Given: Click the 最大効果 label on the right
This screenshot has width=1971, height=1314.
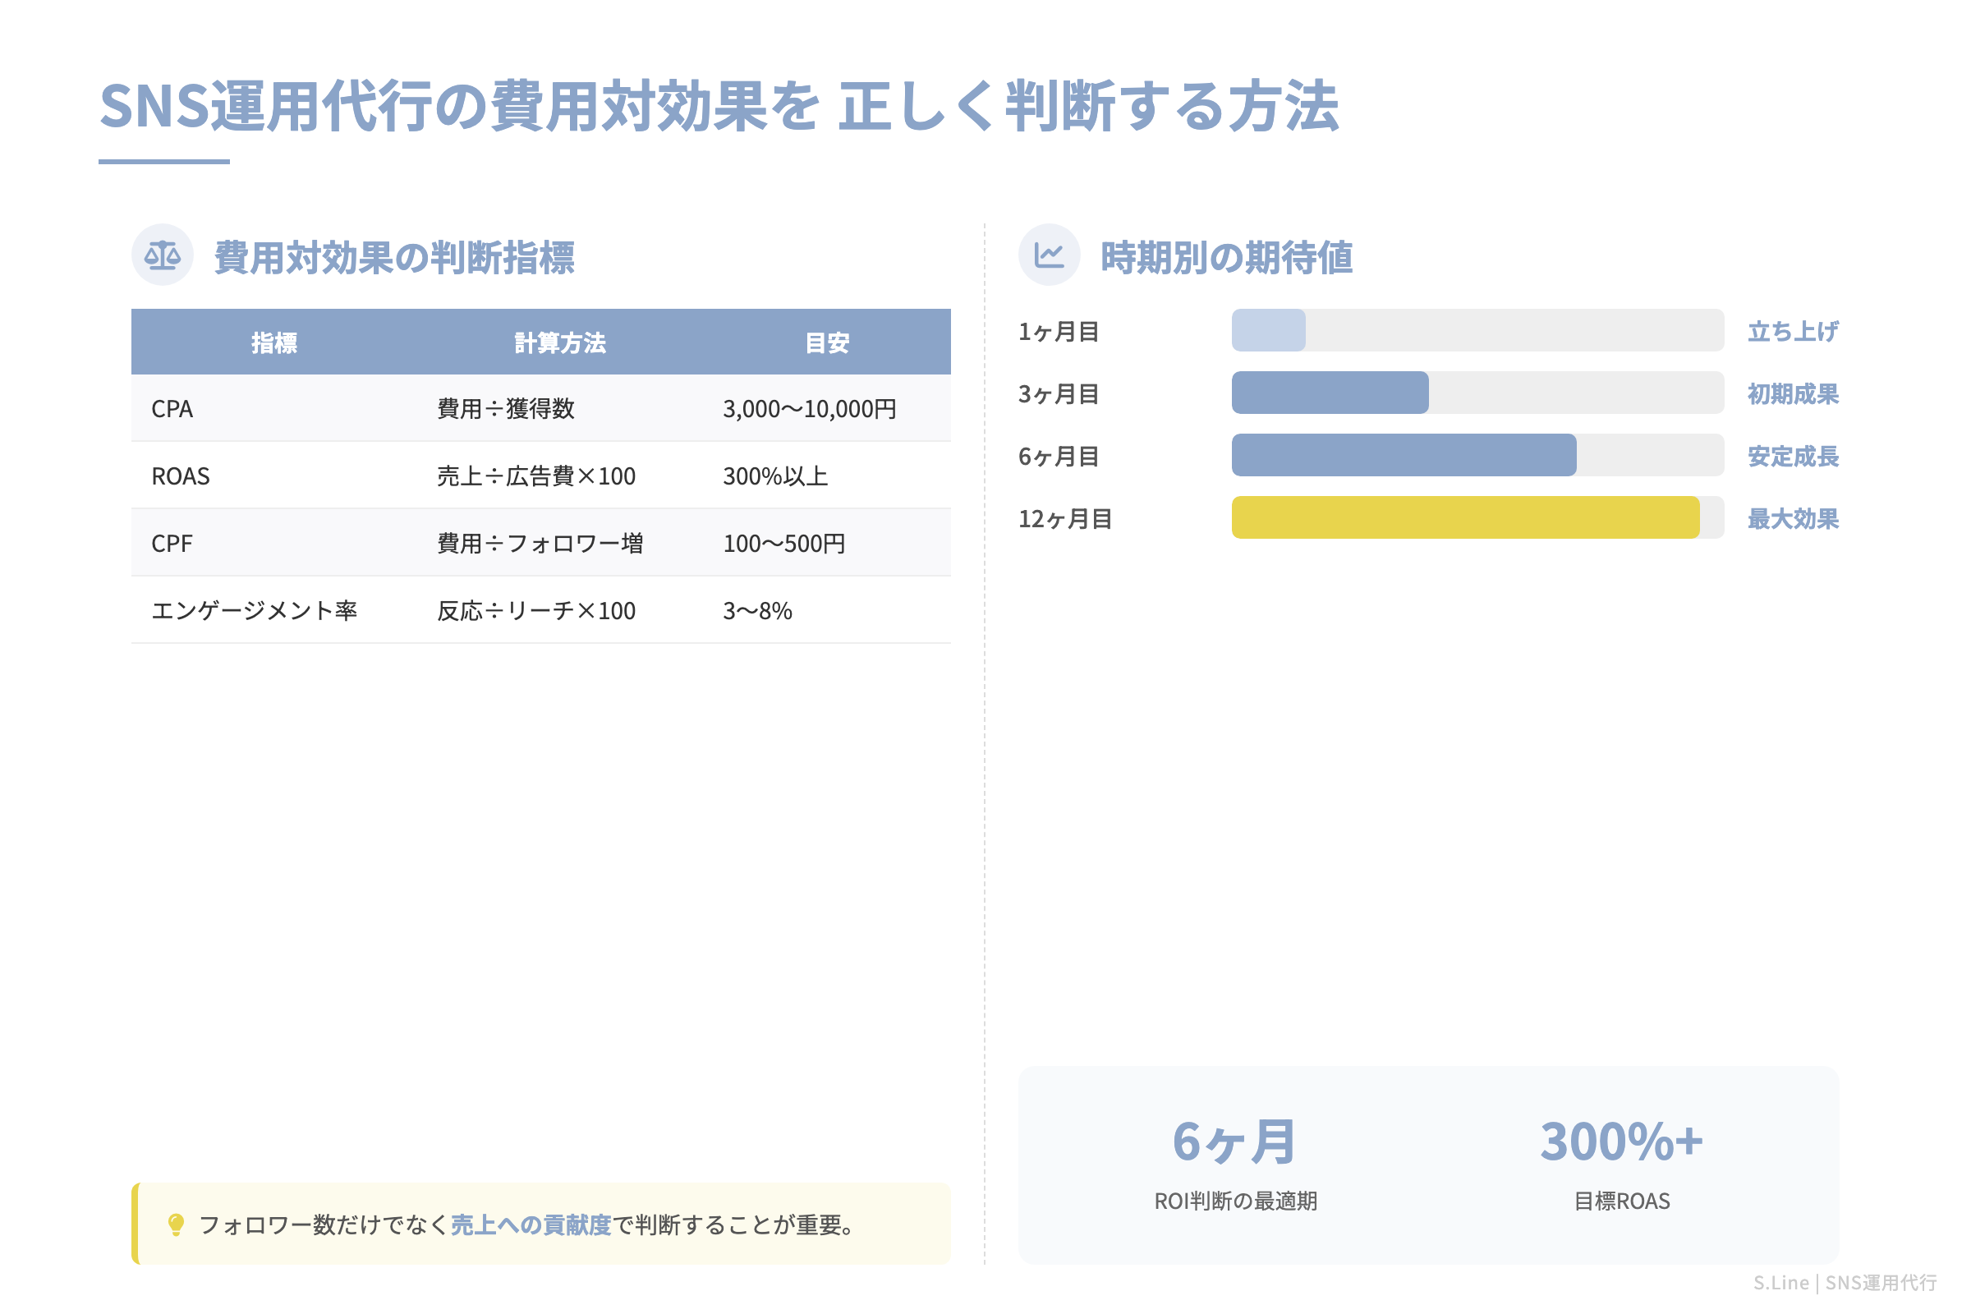Looking at the screenshot, I should (x=1791, y=520).
